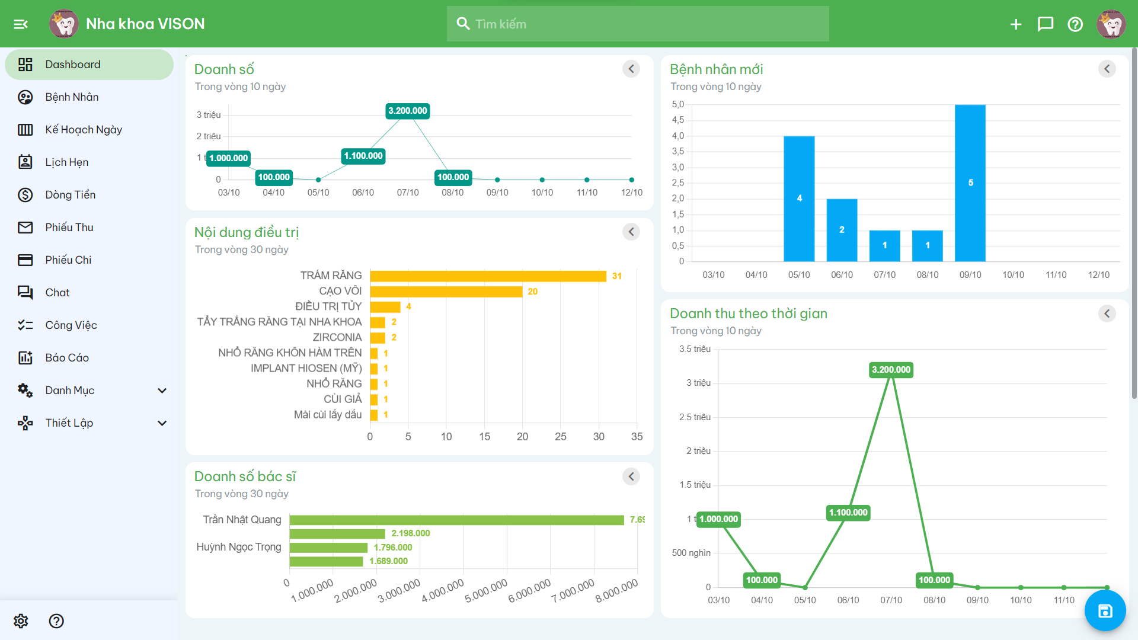This screenshot has width=1138, height=640.
Task: Select Lịch Hẹn in the sidebar
Action: (71, 162)
